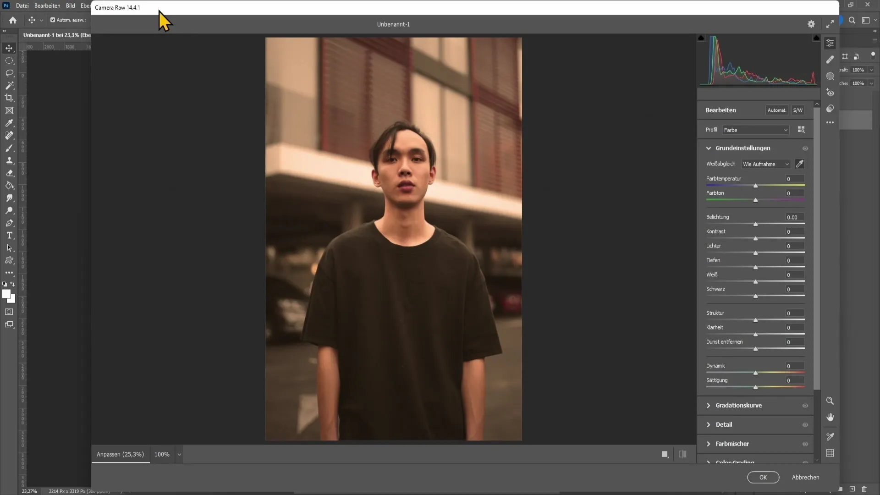Toggle before/after view split icon

click(682, 454)
